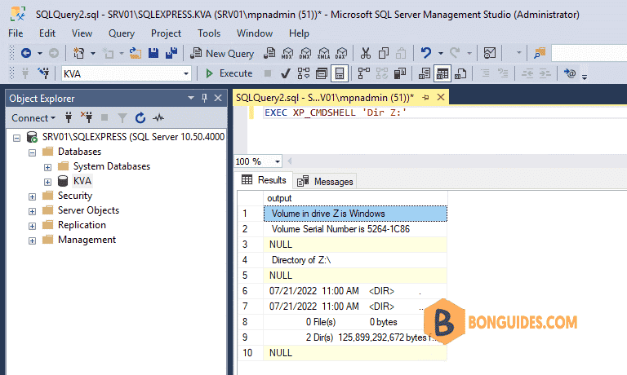Click the New Project icon
The width and height of the screenshot is (627, 375).
tap(78, 53)
